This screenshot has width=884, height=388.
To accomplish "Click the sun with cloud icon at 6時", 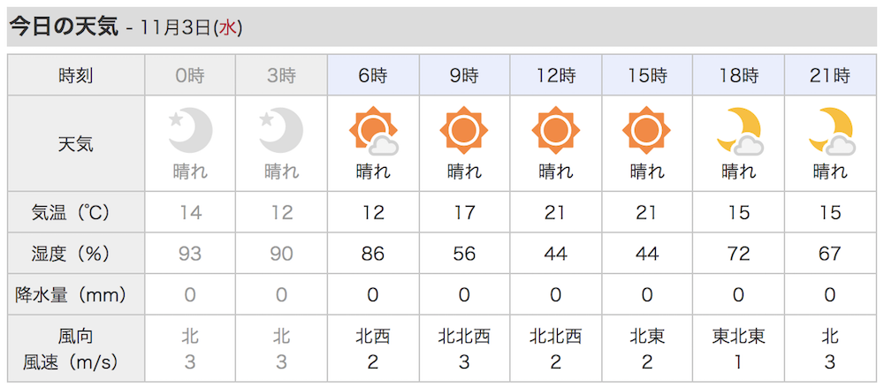I will 373,131.
